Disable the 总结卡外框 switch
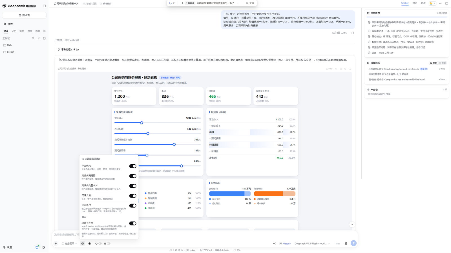The width and height of the screenshot is (451, 253). click(x=133, y=223)
